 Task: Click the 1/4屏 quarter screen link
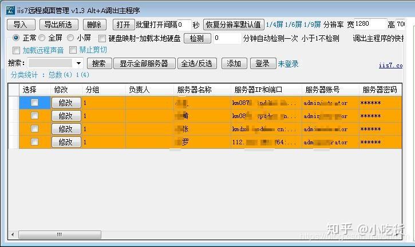274,25
